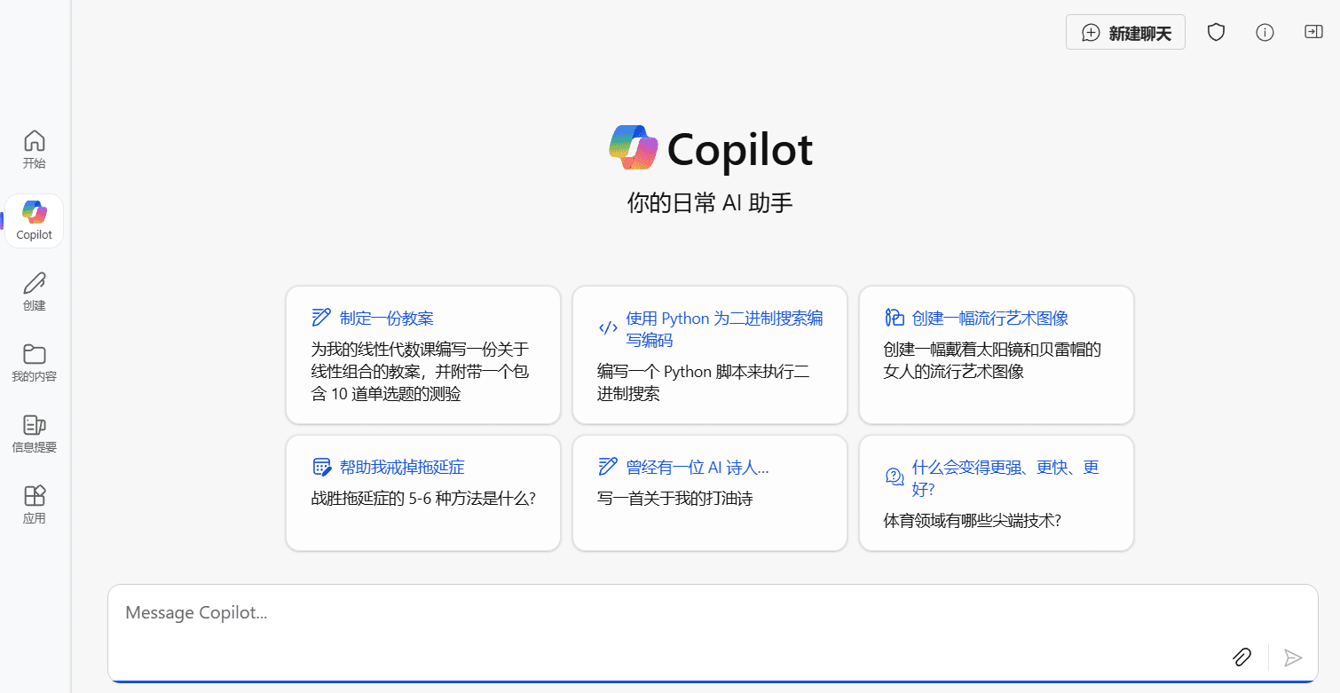Click the question bubble icon beside 什么会变得更强
The height and width of the screenshot is (693, 1340).
895,476
